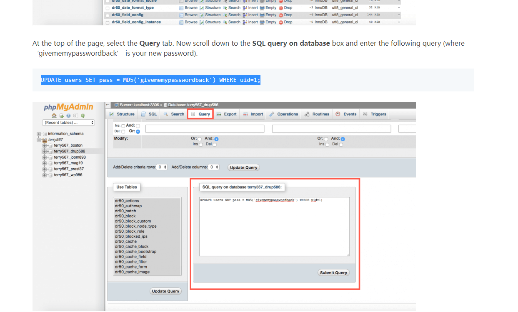
Task: Tick the dr50_date_format_type row checkbox
Action: [108, 8]
